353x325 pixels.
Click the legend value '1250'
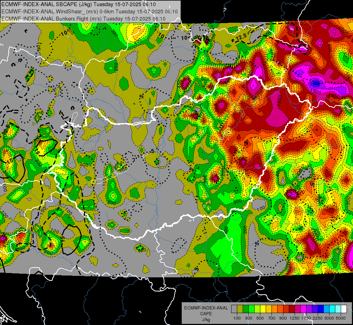(295, 318)
